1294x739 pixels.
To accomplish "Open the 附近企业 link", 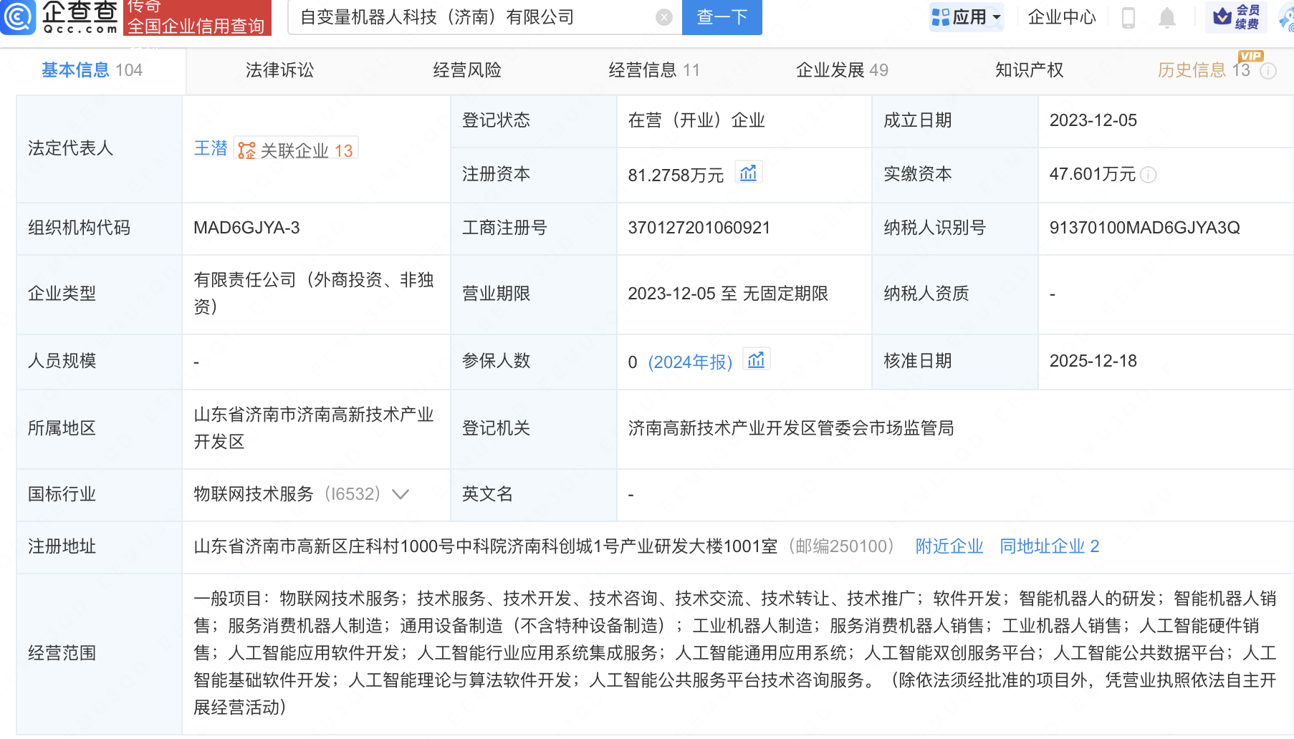I will [x=949, y=546].
